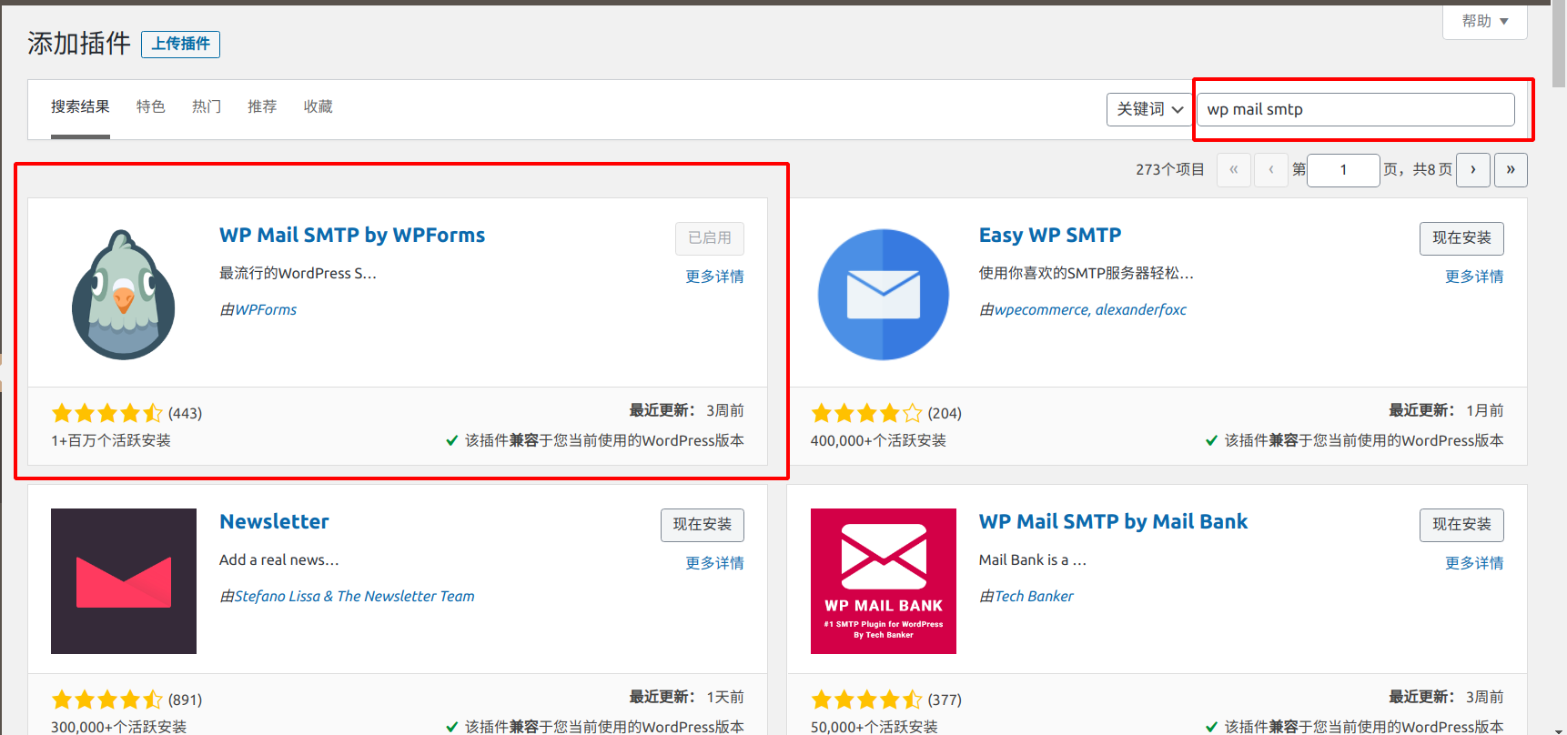The image size is (1567, 735).
Task: Click the (204) rating count of Easy WP SMTP
Action: 945,414
